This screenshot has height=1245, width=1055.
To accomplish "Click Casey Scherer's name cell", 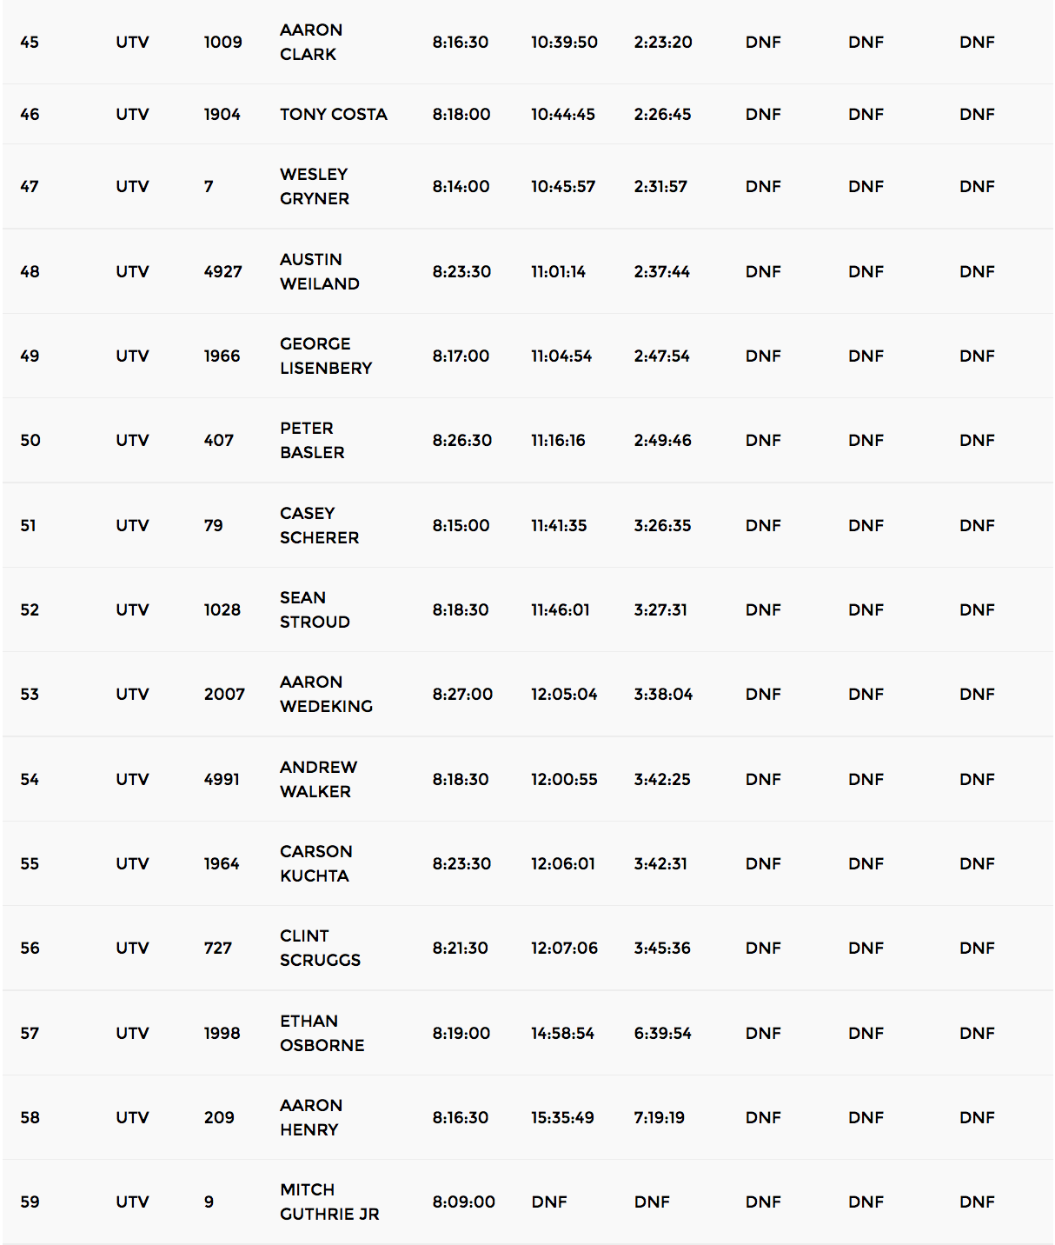I will click(319, 525).
